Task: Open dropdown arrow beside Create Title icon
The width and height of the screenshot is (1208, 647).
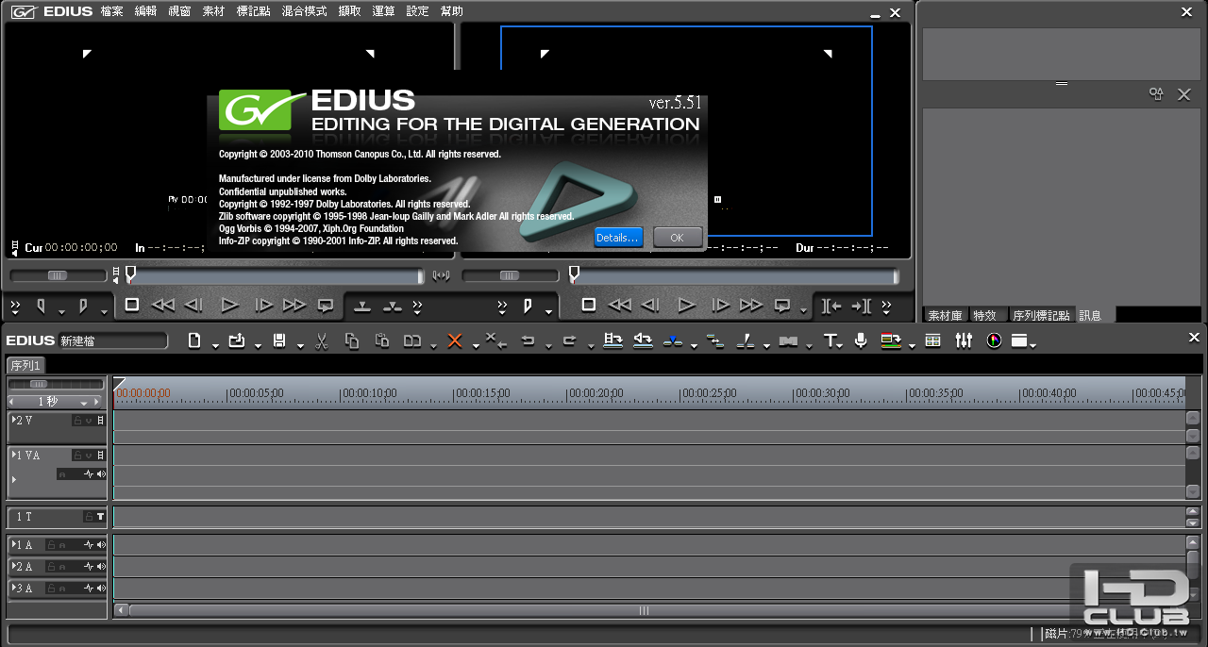Action: [x=840, y=345]
